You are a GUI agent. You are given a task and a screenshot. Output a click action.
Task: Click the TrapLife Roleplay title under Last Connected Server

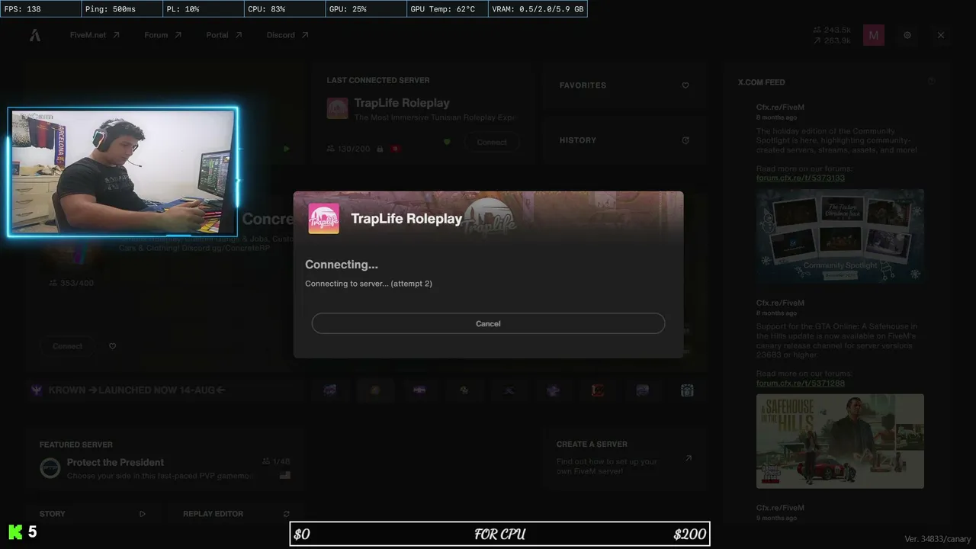pos(402,103)
